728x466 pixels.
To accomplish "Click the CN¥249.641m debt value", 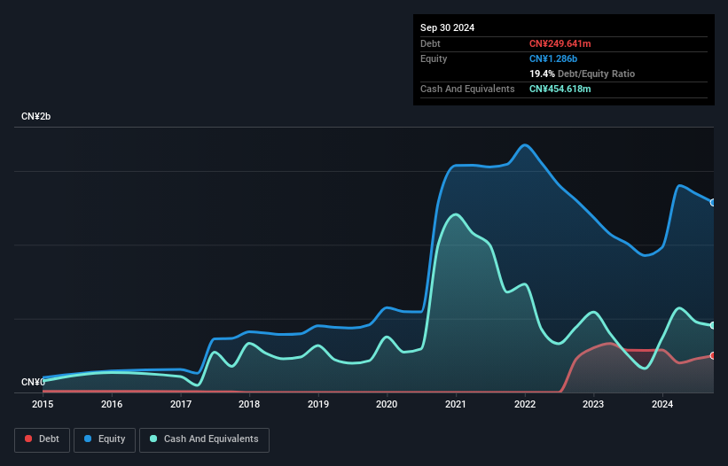I will tap(560, 43).
